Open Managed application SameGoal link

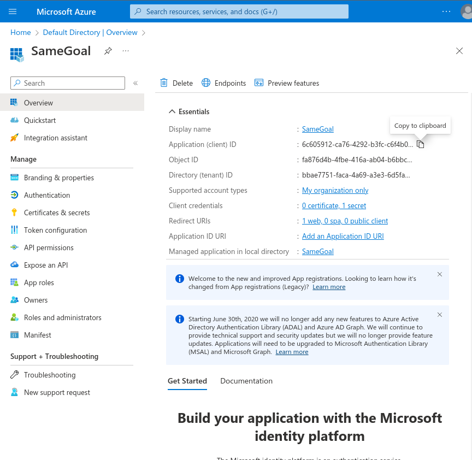coord(317,252)
